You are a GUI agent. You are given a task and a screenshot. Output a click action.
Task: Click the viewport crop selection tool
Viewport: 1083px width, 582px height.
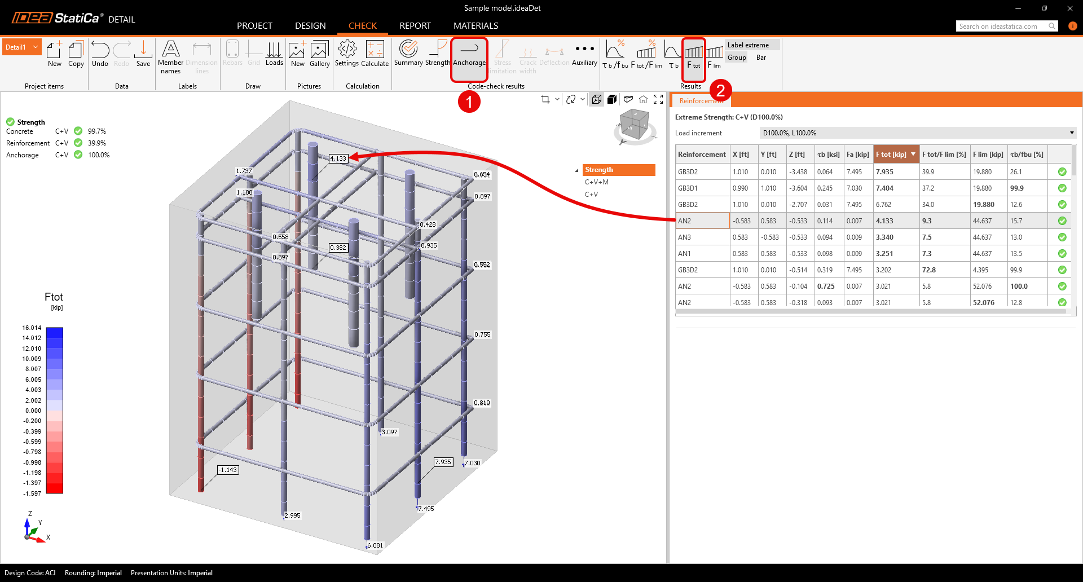coord(545,99)
